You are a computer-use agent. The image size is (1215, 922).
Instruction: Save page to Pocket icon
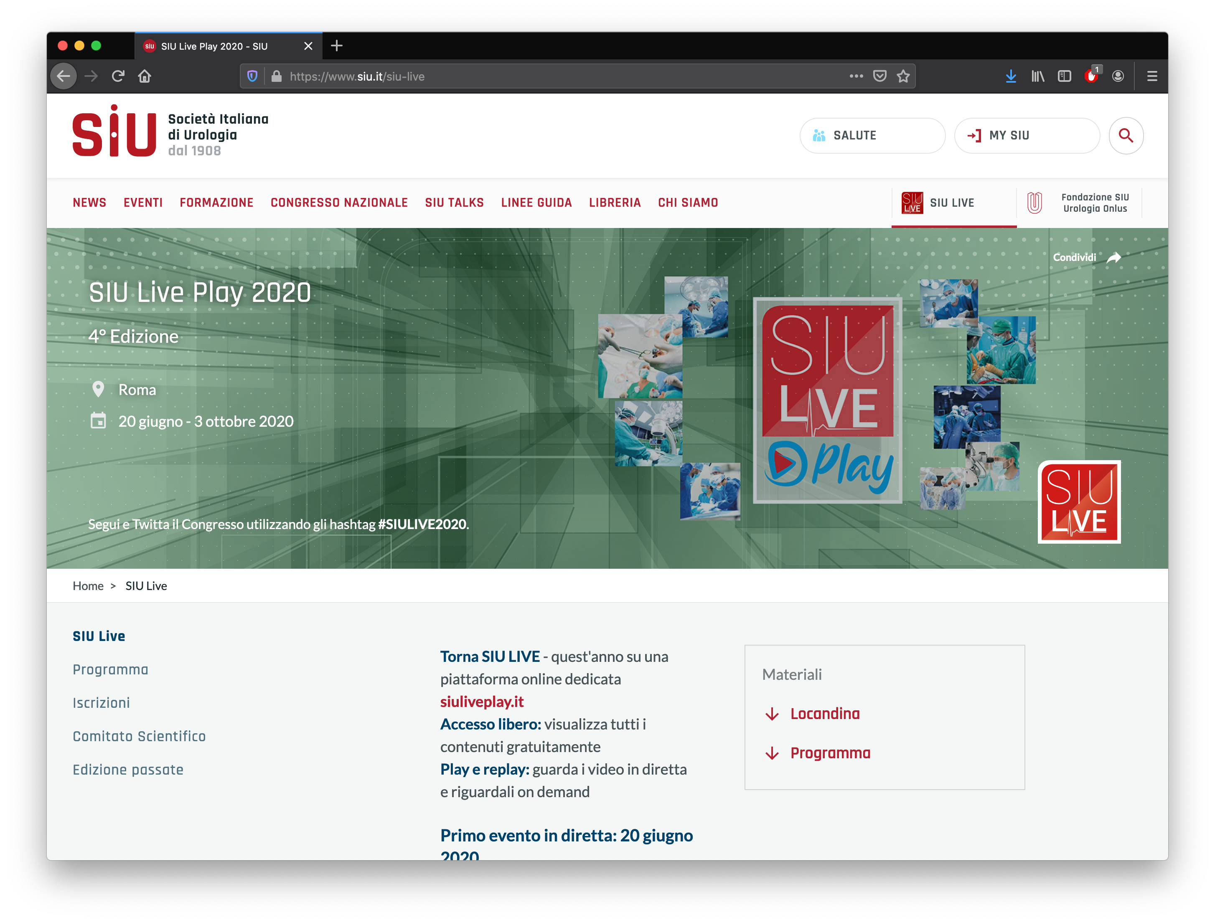[880, 76]
